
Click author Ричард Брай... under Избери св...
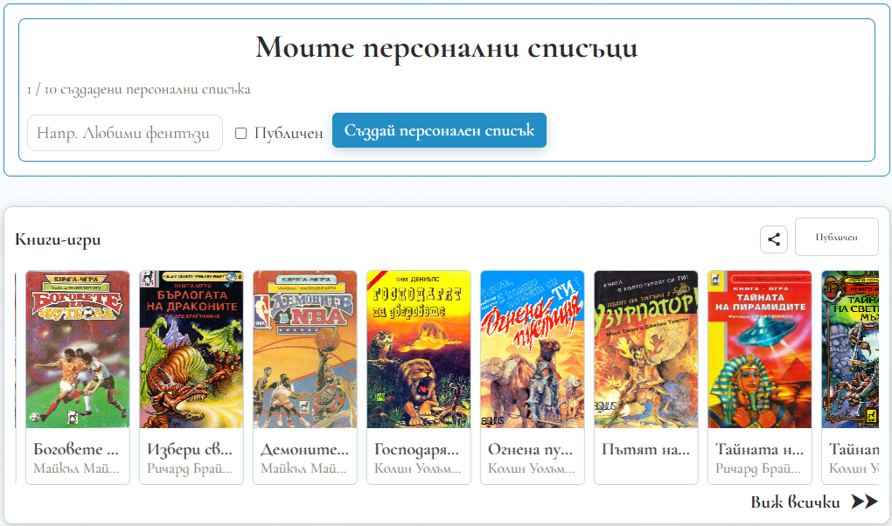[x=190, y=469]
